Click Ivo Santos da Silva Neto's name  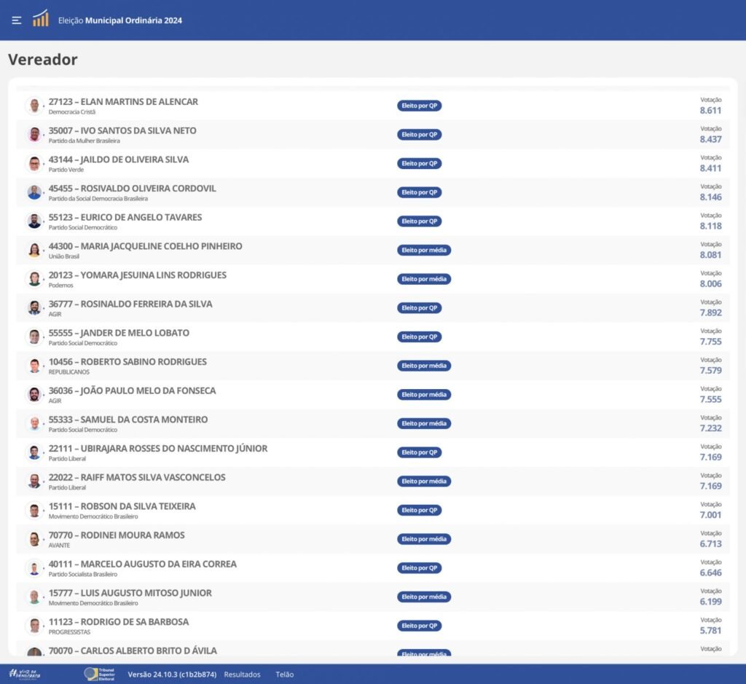(122, 130)
